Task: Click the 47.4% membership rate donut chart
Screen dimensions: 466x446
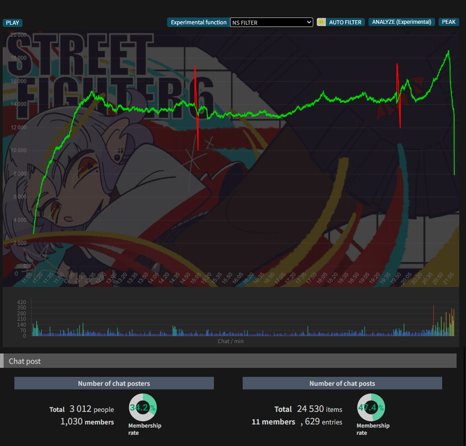Action: point(371,407)
